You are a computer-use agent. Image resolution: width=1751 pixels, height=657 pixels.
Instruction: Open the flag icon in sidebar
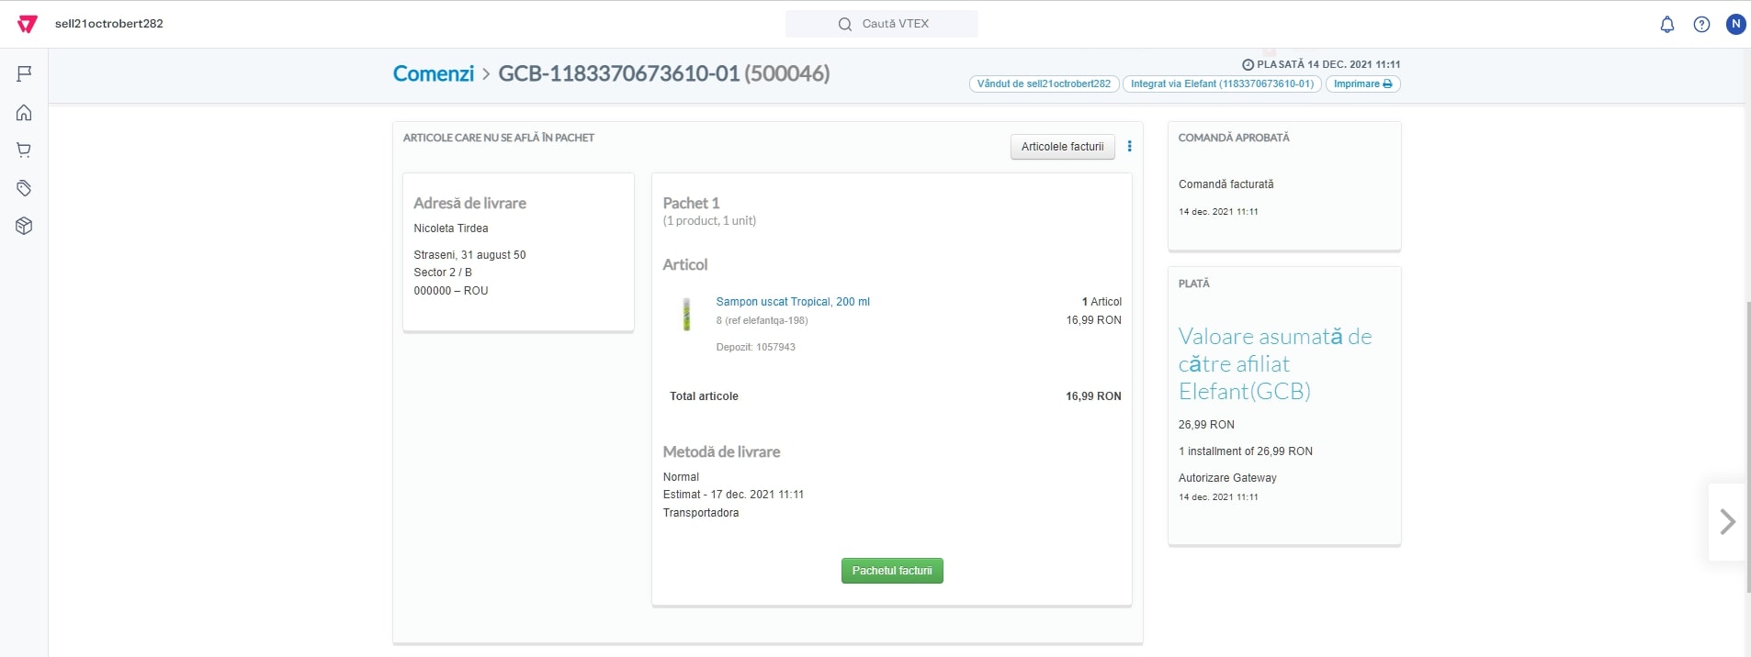click(25, 73)
